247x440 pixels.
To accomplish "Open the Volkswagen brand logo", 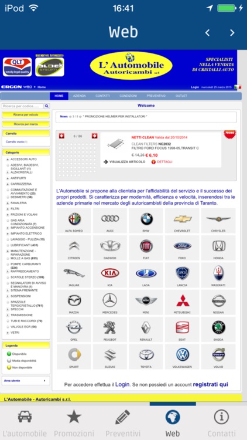I will click(x=183, y=354).
